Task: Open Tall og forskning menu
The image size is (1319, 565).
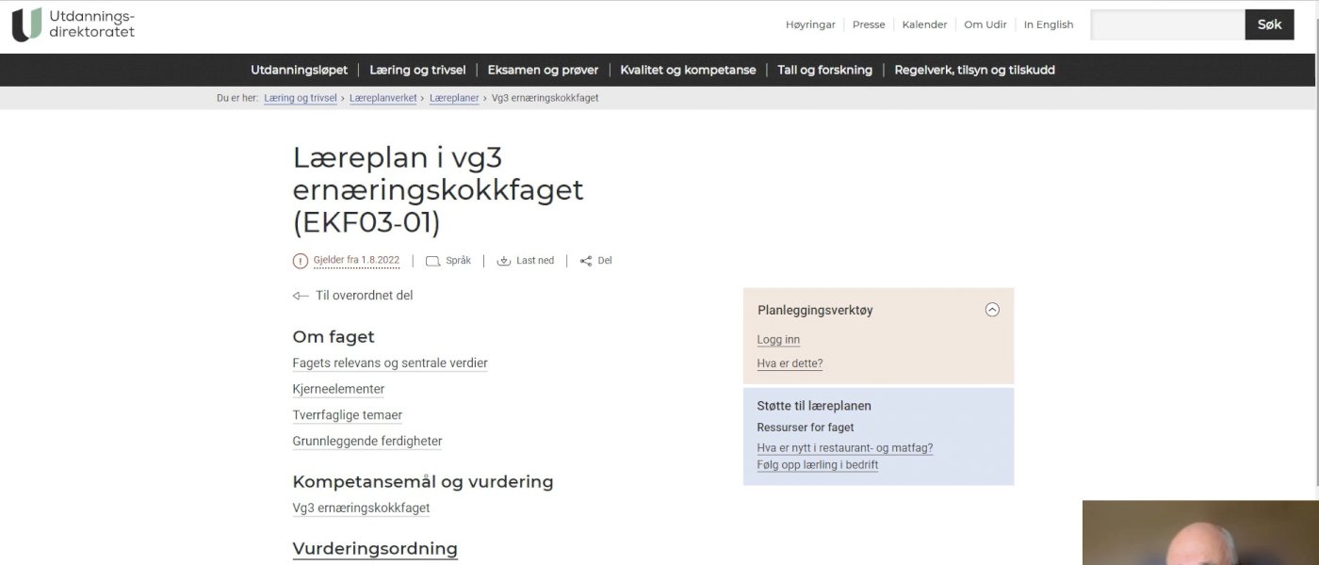Action: (x=824, y=70)
